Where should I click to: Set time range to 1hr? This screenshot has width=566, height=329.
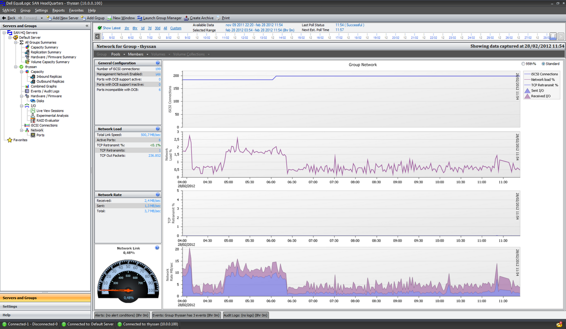click(x=127, y=28)
